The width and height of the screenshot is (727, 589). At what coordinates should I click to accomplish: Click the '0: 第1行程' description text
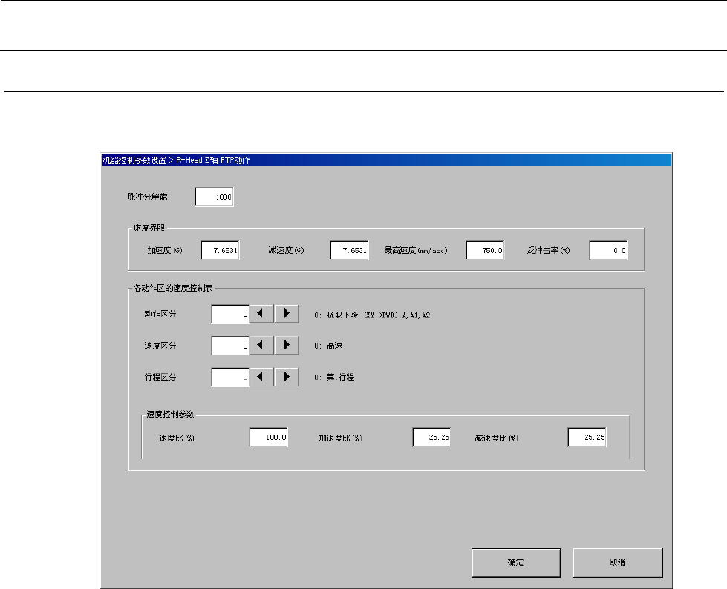coord(334,378)
